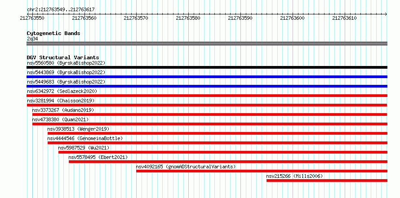Click the red nsv4092165 variant bar

tap(262, 171)
